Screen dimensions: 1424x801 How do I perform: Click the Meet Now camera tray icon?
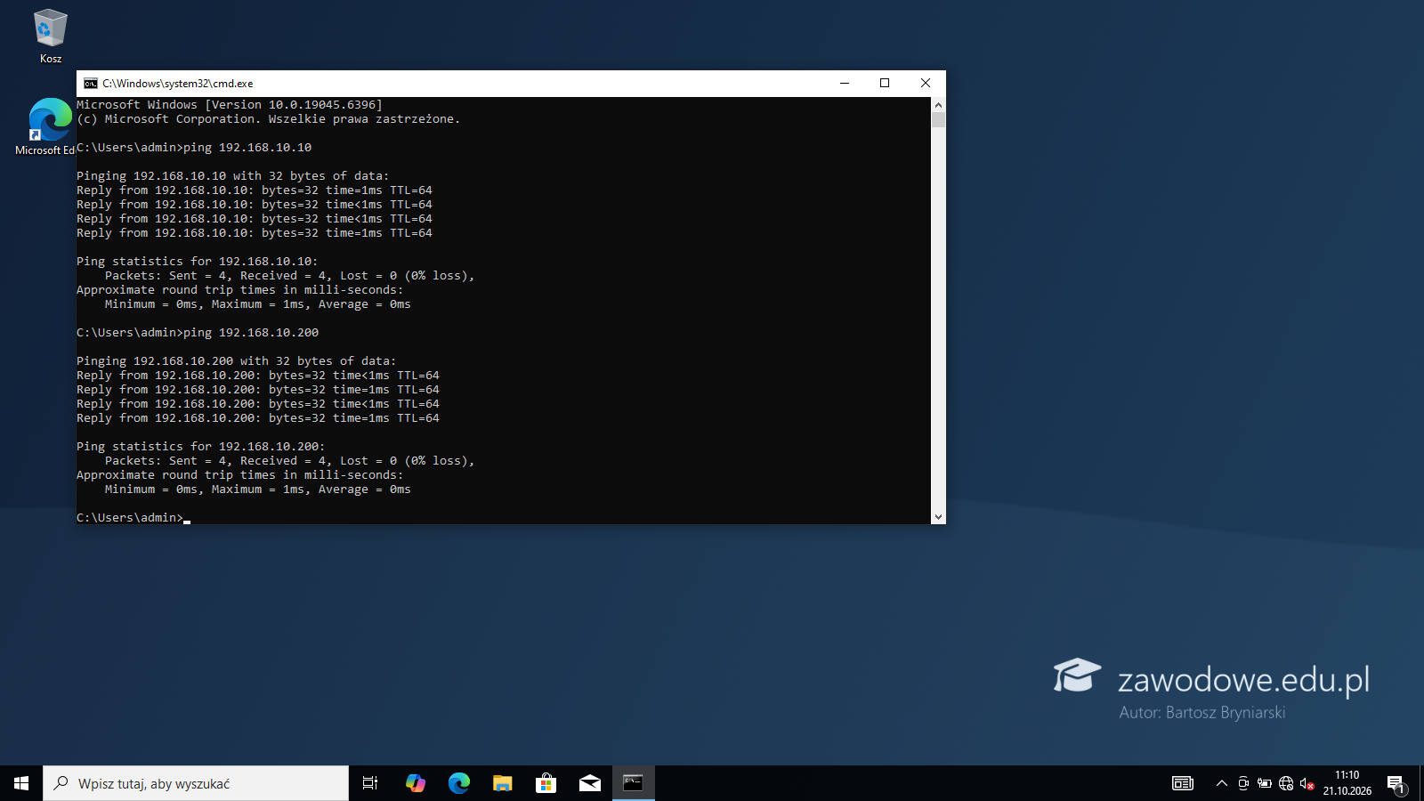tap(1243, 783)
